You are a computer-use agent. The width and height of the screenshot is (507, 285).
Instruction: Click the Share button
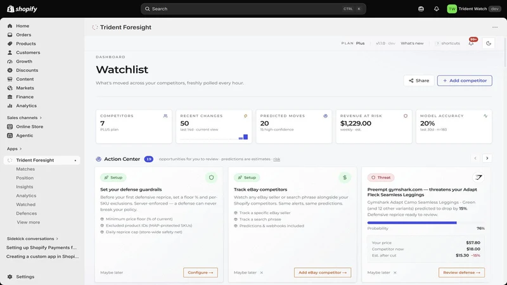point(419,80)
